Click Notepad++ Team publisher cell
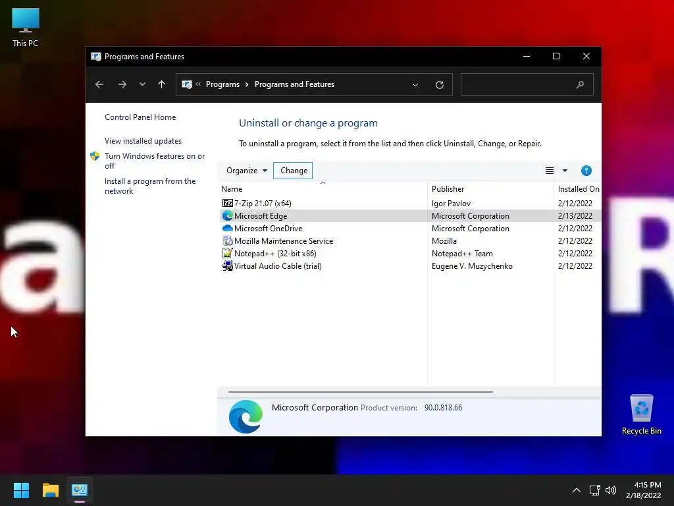This screenshot has height=506, width=674. pos(462,254)
